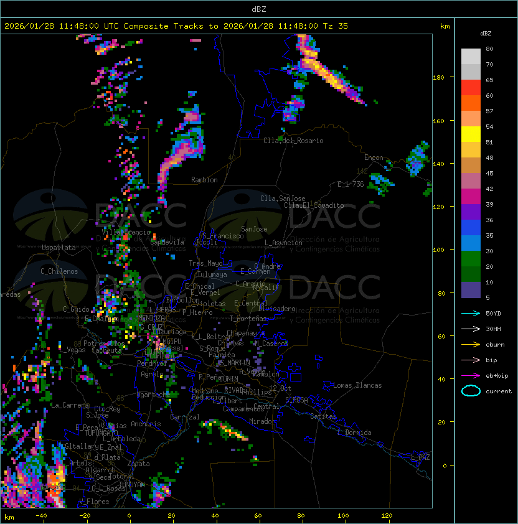The image size is (518, 524).
Task: Click the pink bip arrow legend icon
Action: pyautogui.click(x=471, y=360)
